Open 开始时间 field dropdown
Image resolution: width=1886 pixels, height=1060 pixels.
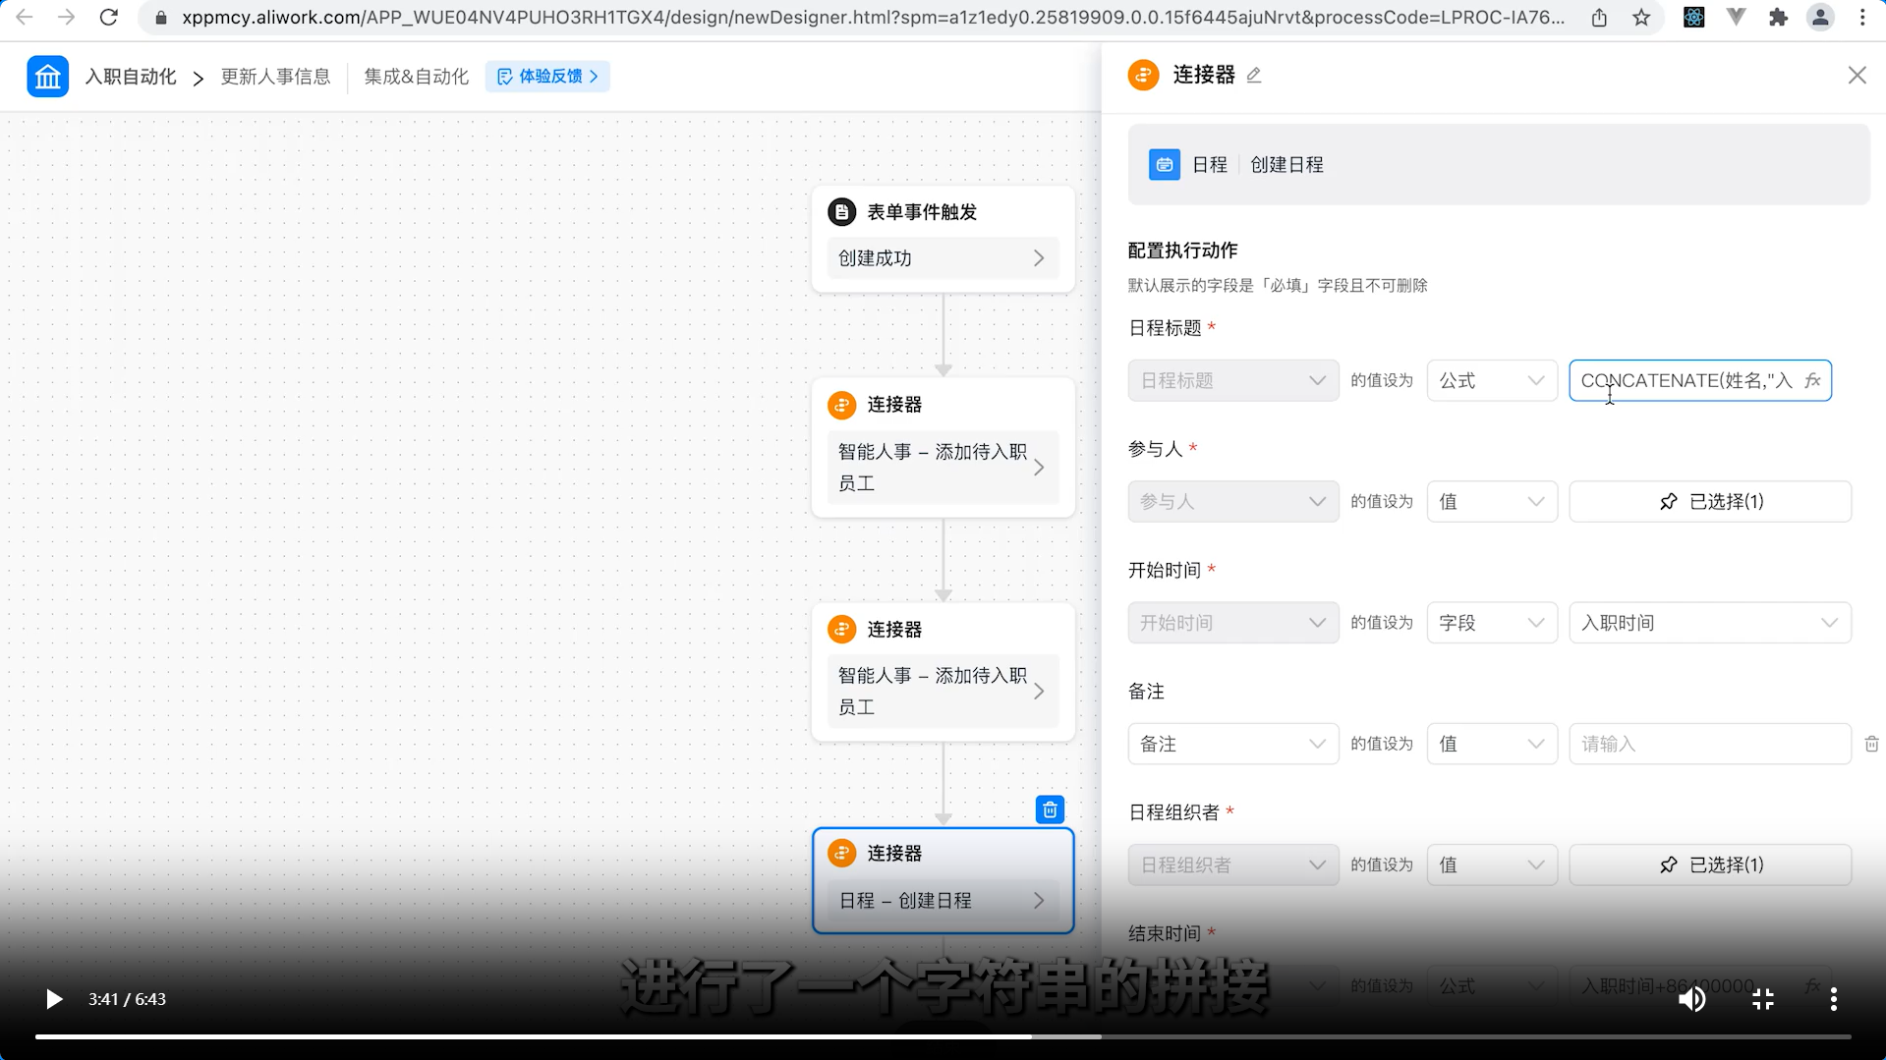click(x=1232, y=623)
